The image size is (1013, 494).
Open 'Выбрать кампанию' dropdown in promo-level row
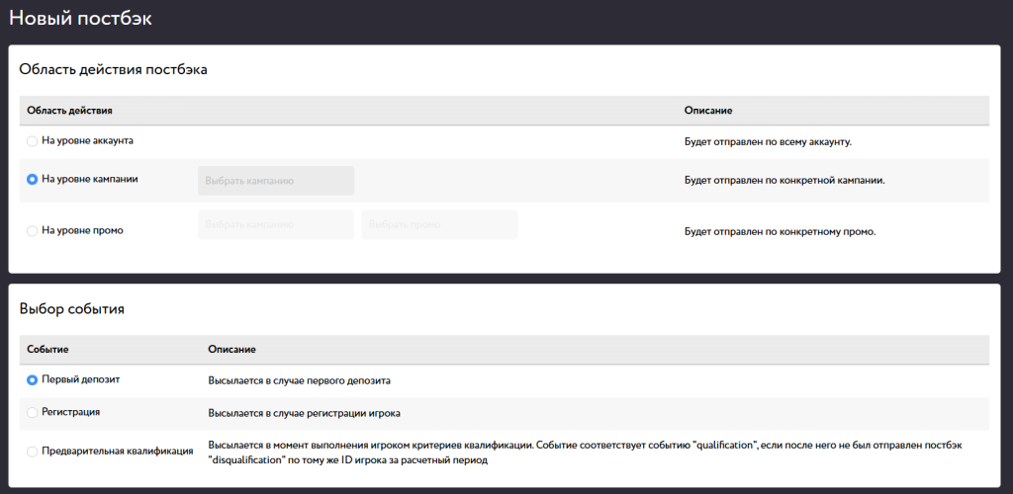coord(276,225)
